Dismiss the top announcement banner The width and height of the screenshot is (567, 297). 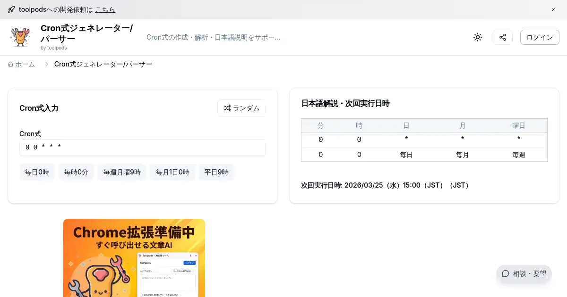click(x=554, y=9)
